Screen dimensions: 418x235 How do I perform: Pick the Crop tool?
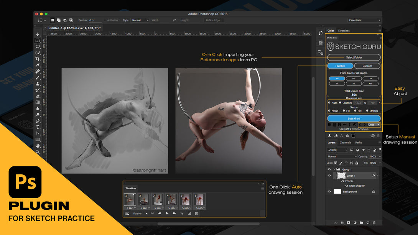[38, 59]
